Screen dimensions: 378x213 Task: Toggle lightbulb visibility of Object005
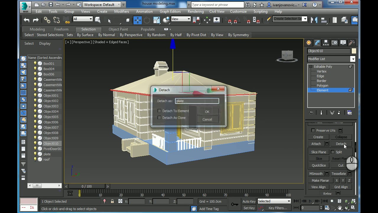click(x=35, y=117)
